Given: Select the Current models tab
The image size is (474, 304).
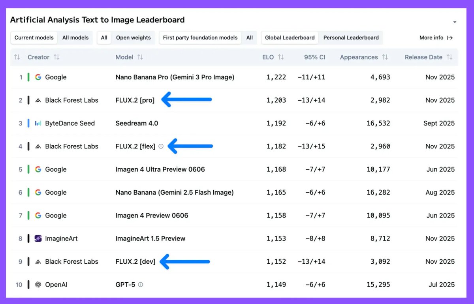Looking at the screenshot, I should pos(34,38).
